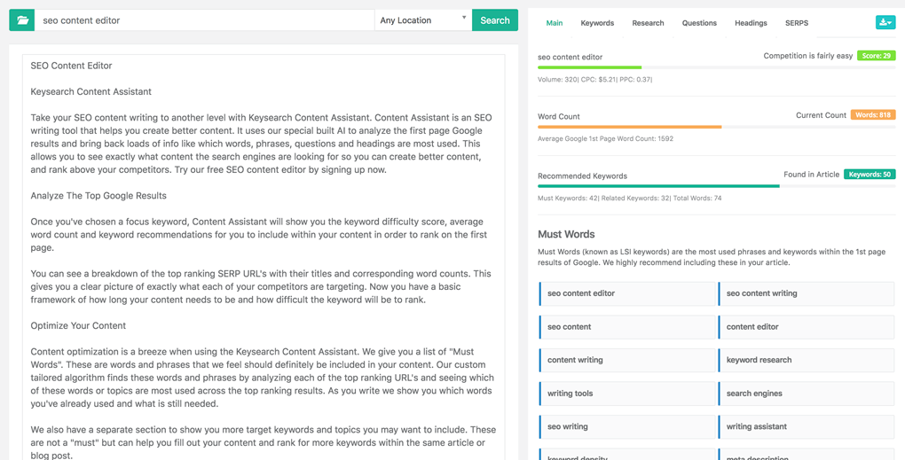The height and width of the screenshot is (460, 905).
Task: Place cursor in 'Take your SEO content writing' paragraph
Action: (262, 144)
